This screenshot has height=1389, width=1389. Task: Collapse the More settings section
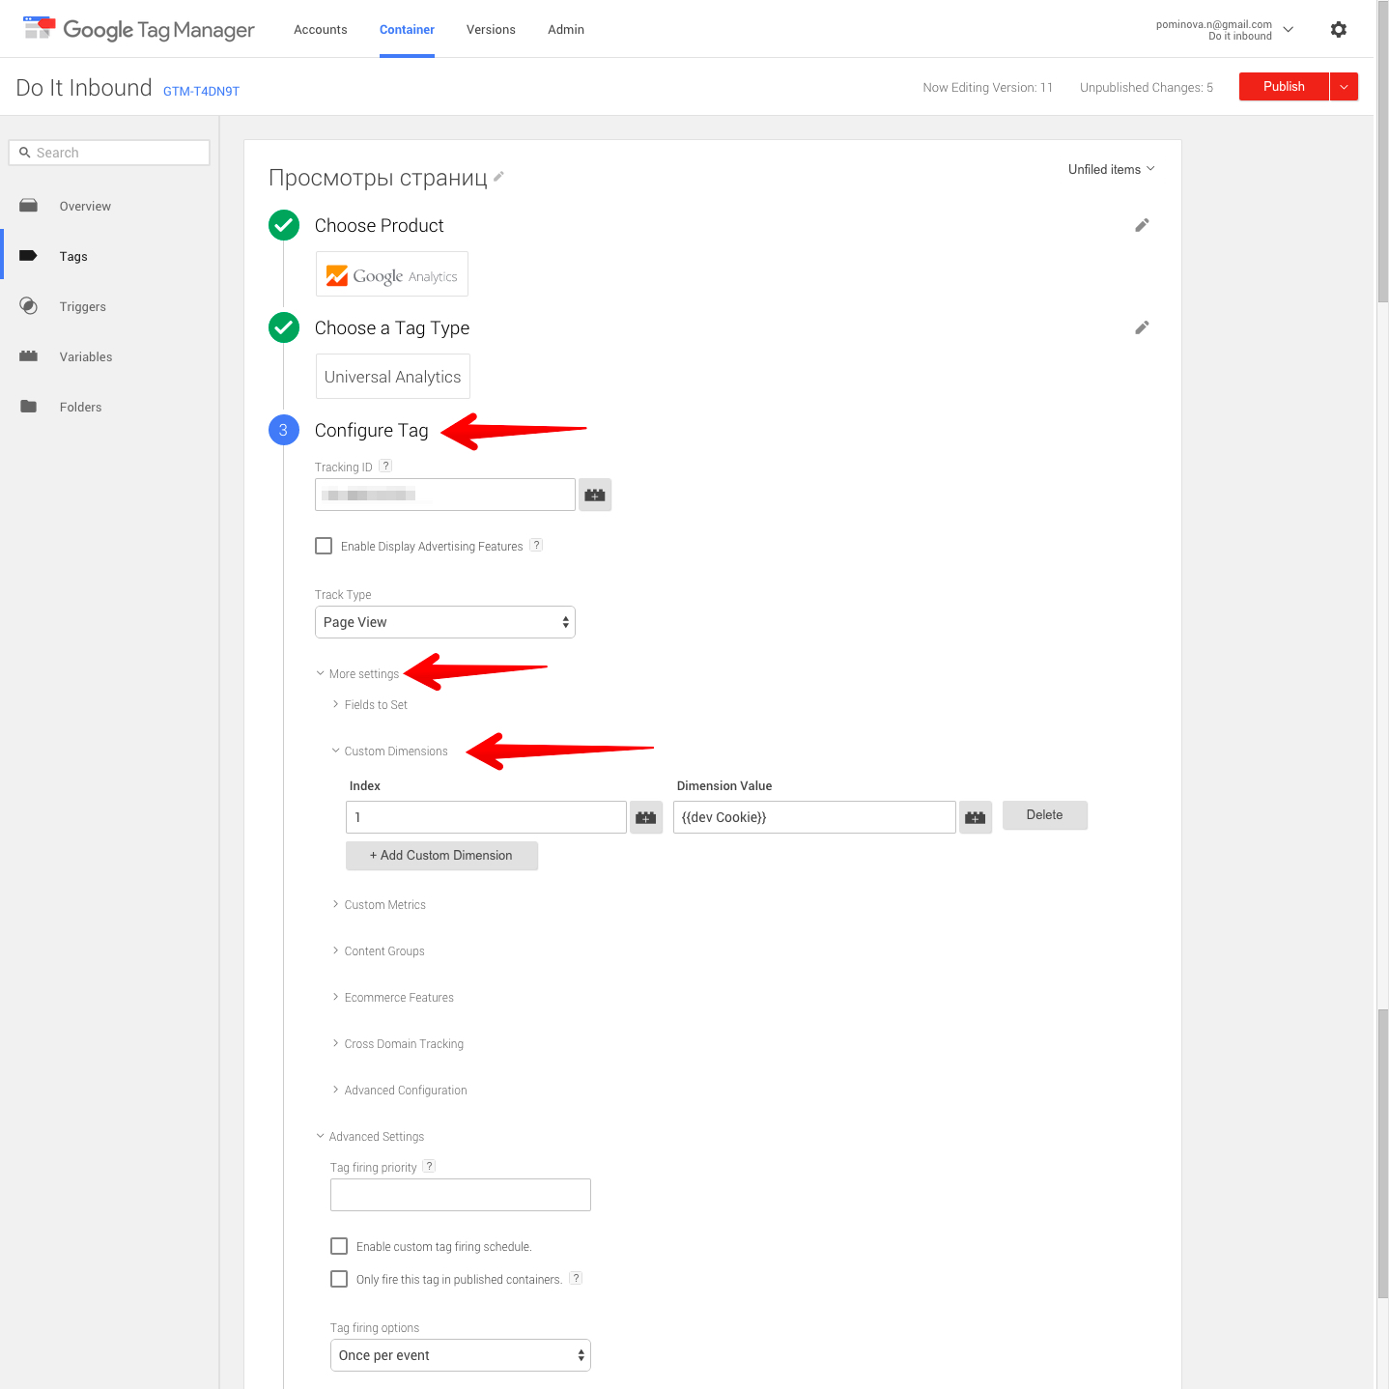click(357, 674)
